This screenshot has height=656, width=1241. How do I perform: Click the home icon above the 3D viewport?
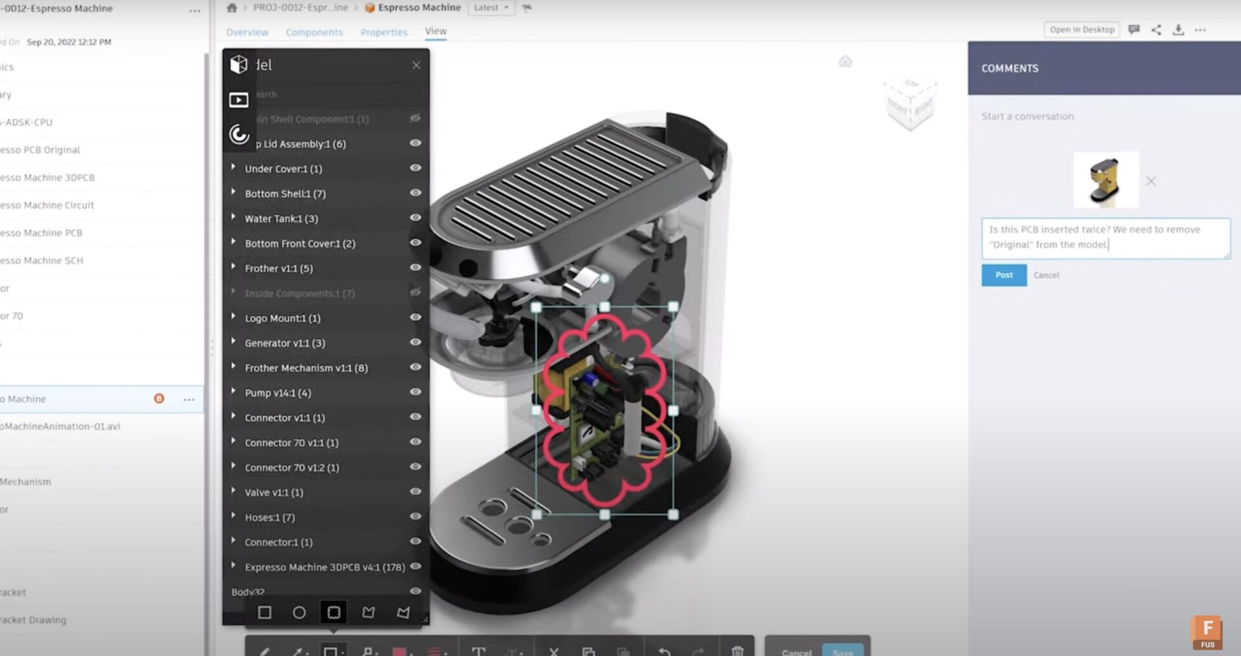tap(845, 61)
